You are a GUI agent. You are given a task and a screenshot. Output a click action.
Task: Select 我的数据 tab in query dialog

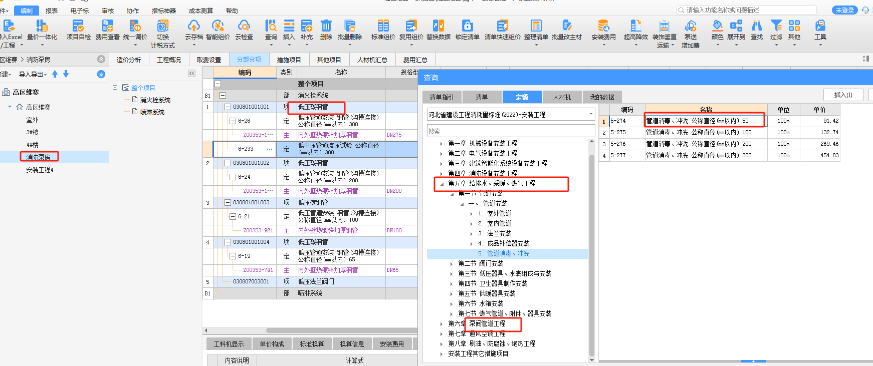[x=602, y=97]
